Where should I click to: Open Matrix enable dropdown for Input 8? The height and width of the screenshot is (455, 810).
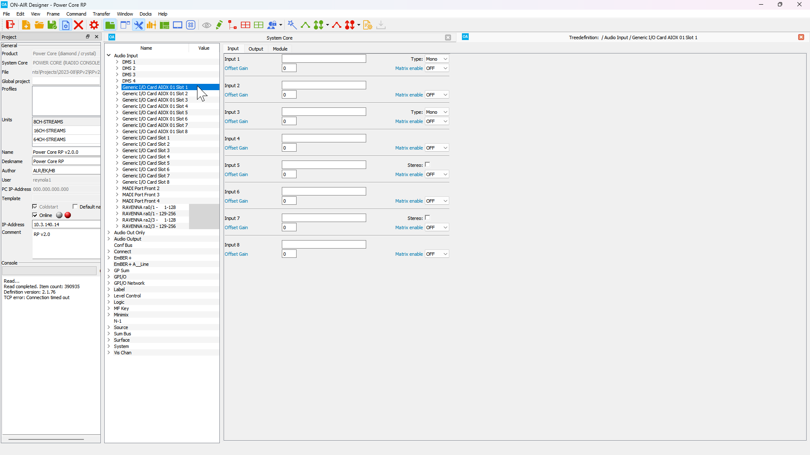(x=437, y=254)
